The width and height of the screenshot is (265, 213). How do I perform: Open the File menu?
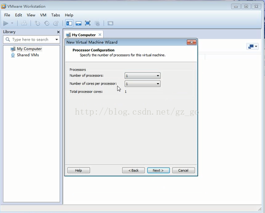tap(7, 15)
